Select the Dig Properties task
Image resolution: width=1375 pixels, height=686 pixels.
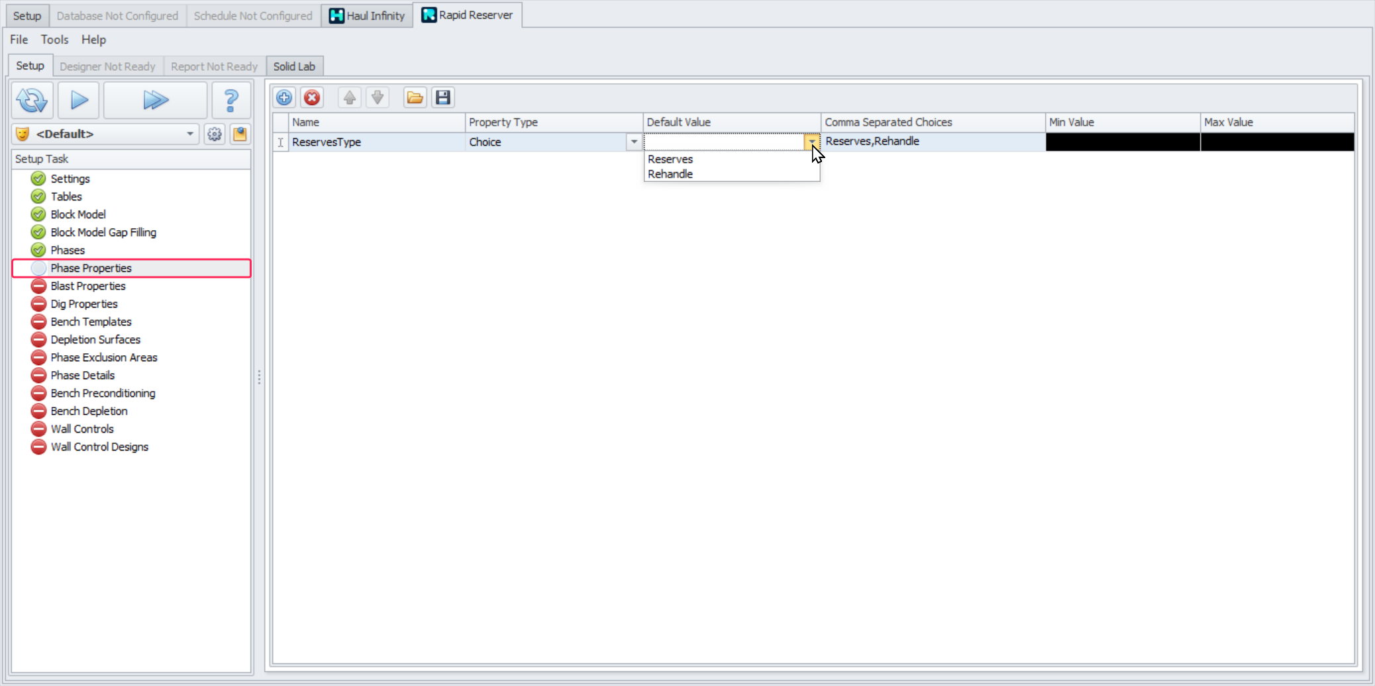tap(84, 304)
